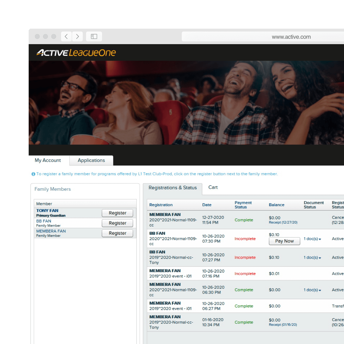Open Receipt (01/16/20) link
This screenshot has height=344, width=344.
point(283,325)
